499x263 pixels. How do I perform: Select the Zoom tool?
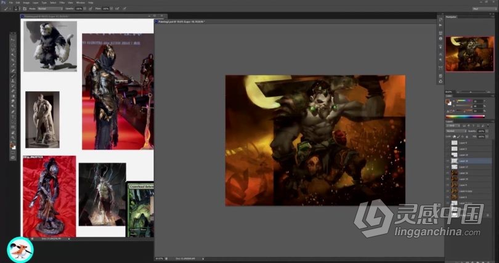click(12, 137)
